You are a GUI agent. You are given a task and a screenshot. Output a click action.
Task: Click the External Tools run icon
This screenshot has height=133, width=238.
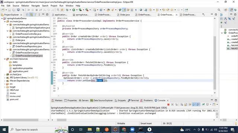[87, 10]
